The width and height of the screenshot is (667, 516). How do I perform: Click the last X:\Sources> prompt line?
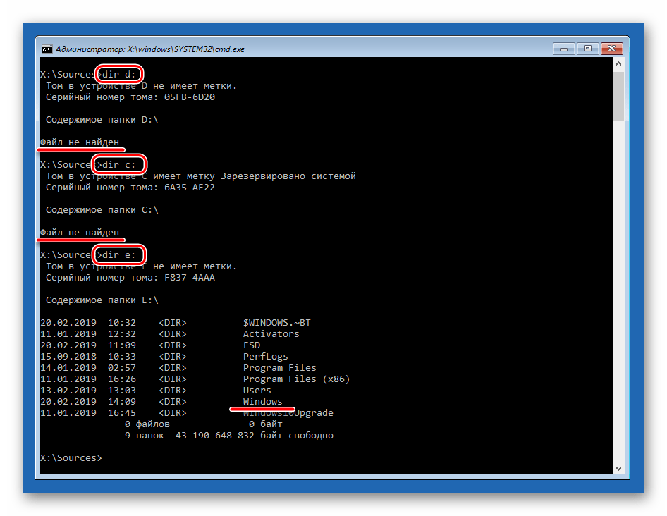coord(71,458)
